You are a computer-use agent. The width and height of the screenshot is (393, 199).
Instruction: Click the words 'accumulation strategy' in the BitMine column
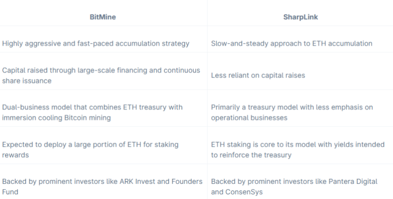coord(162,44)
